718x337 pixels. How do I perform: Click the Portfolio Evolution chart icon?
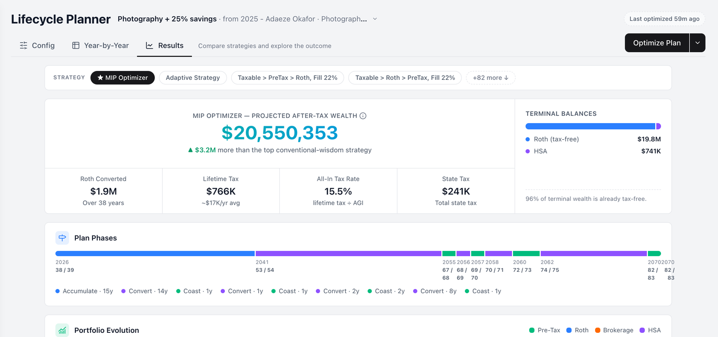click(62, 330)
